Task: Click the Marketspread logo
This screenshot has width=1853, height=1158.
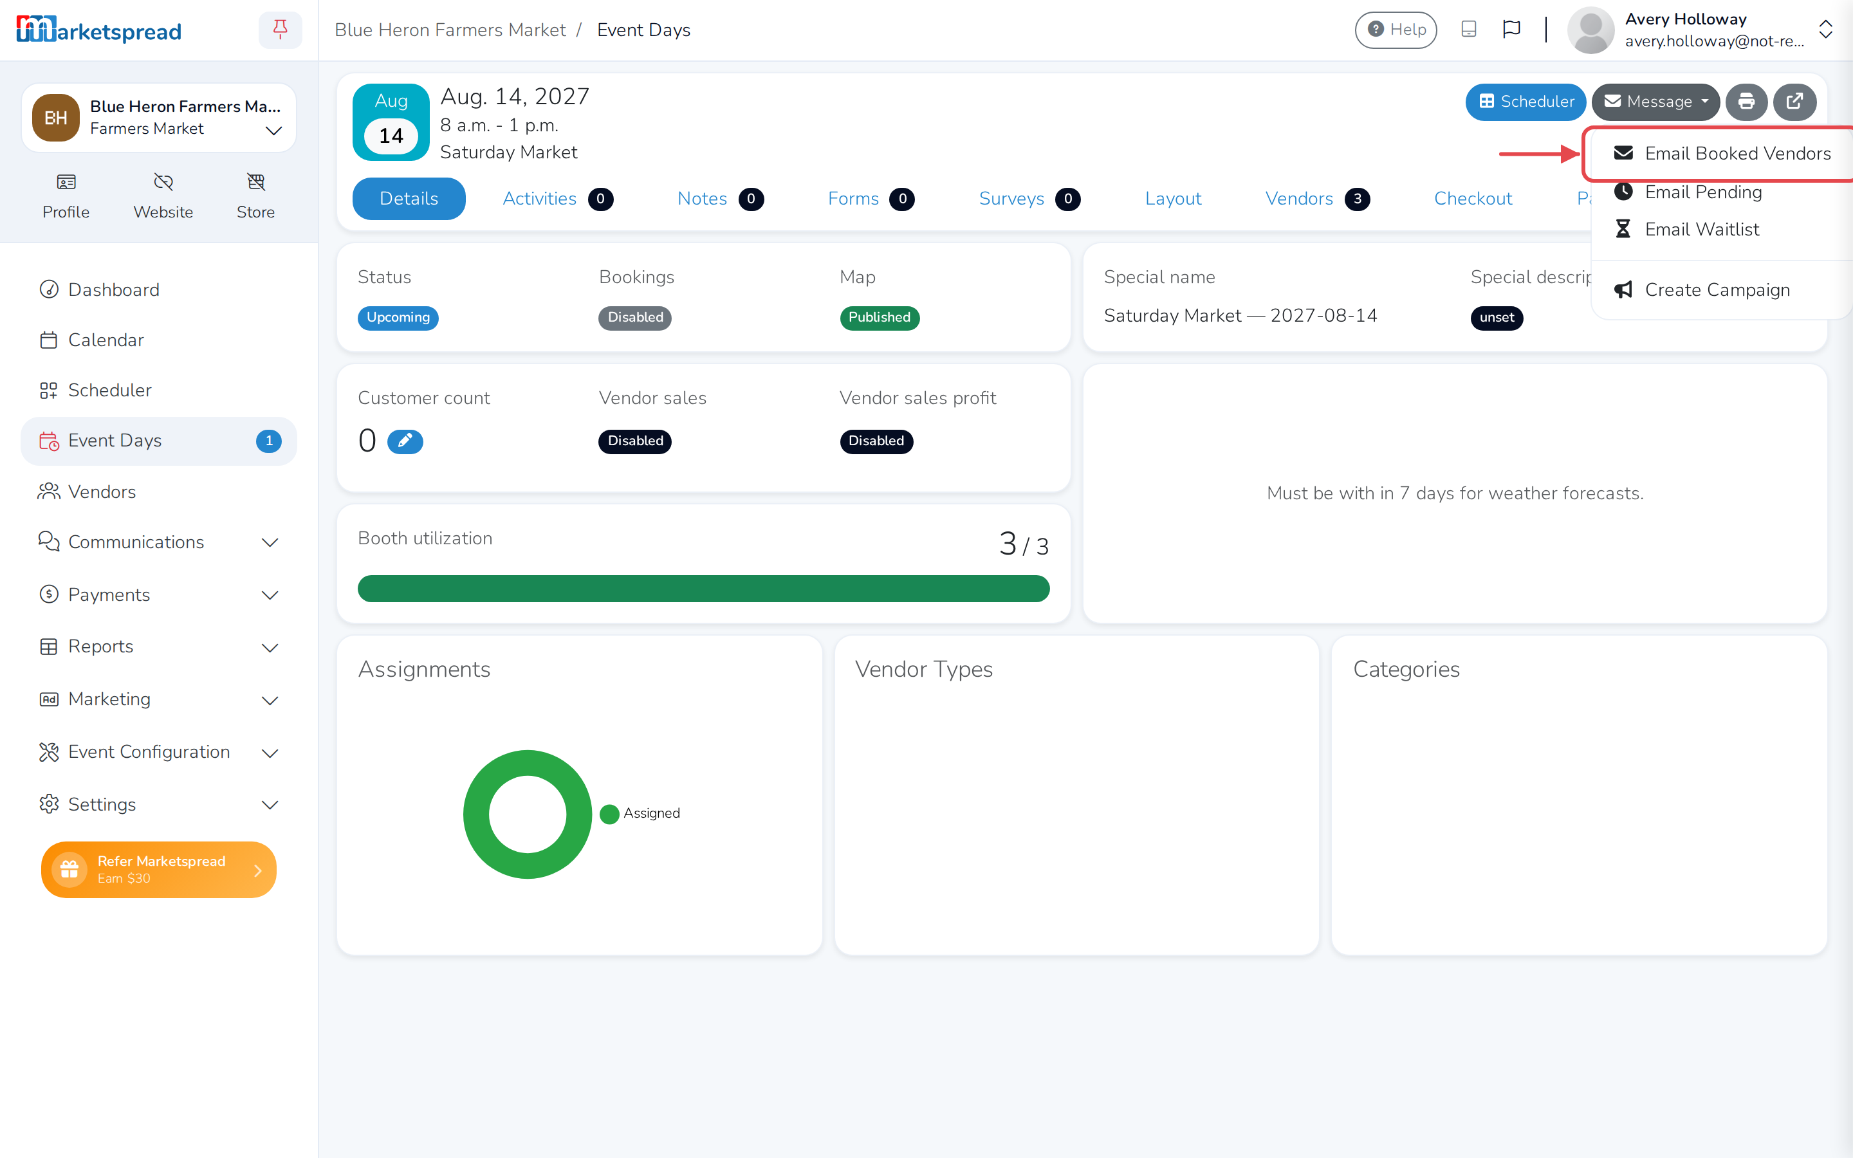Action: pyautogui.click(x=99, y=30)
